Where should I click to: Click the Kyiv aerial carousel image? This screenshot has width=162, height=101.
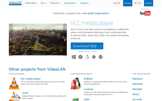[x=38, y=40]
